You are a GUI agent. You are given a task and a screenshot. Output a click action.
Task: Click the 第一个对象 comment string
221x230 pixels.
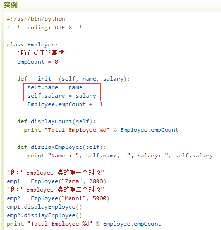[x=55, y=173]
